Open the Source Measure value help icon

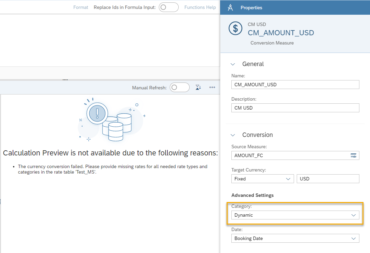pyautogui.click(x=353, y=155)
